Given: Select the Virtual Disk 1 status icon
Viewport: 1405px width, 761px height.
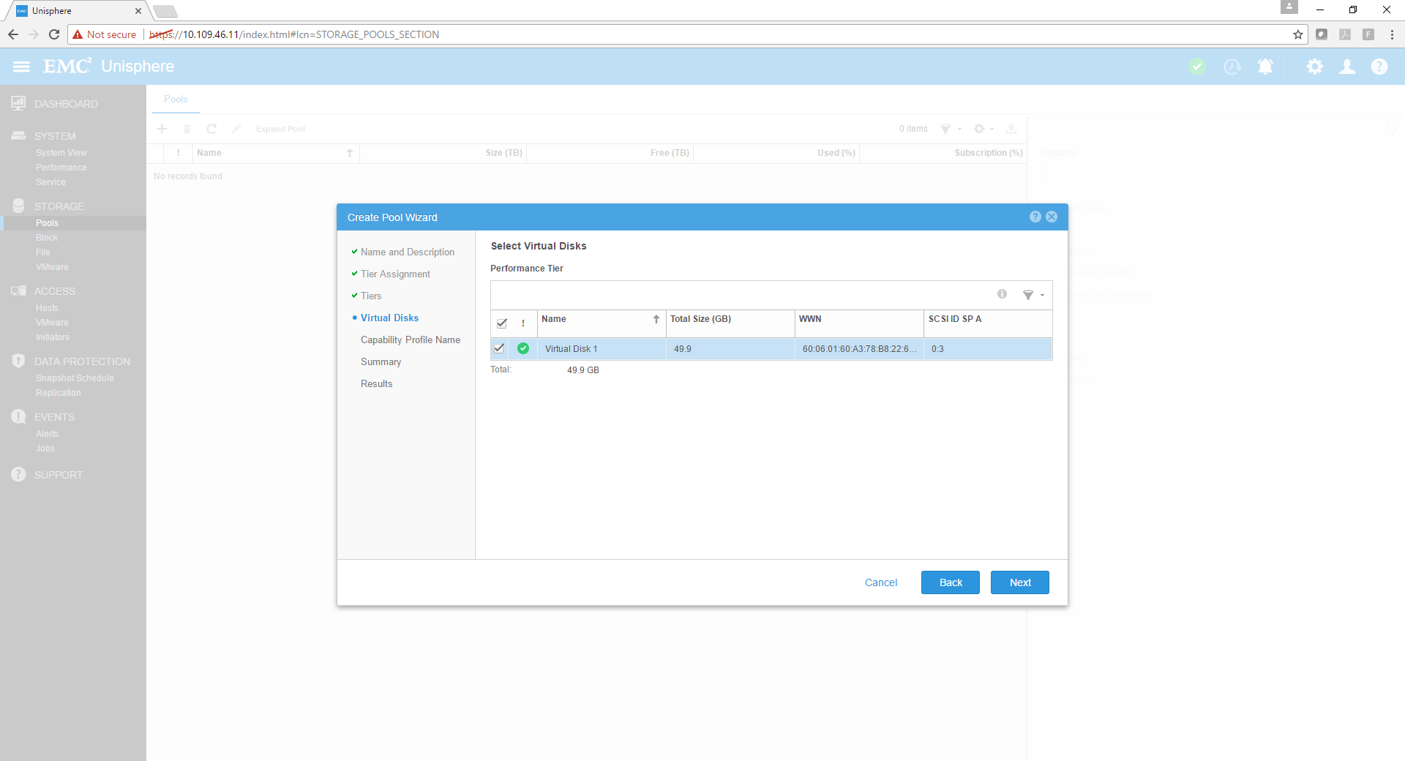Looking at the screenshot, I should click(523, 348).
